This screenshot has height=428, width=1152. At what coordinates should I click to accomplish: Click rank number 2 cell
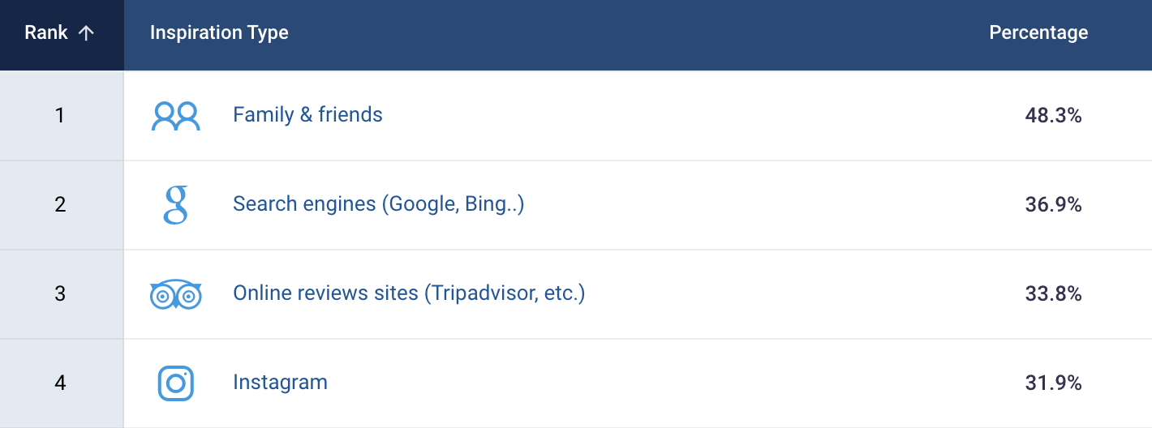(x=62, y=205)
